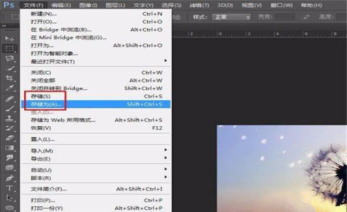Open the 滤镜(T) menu
This screenshot has width=347, height=212.
point(200,5)
